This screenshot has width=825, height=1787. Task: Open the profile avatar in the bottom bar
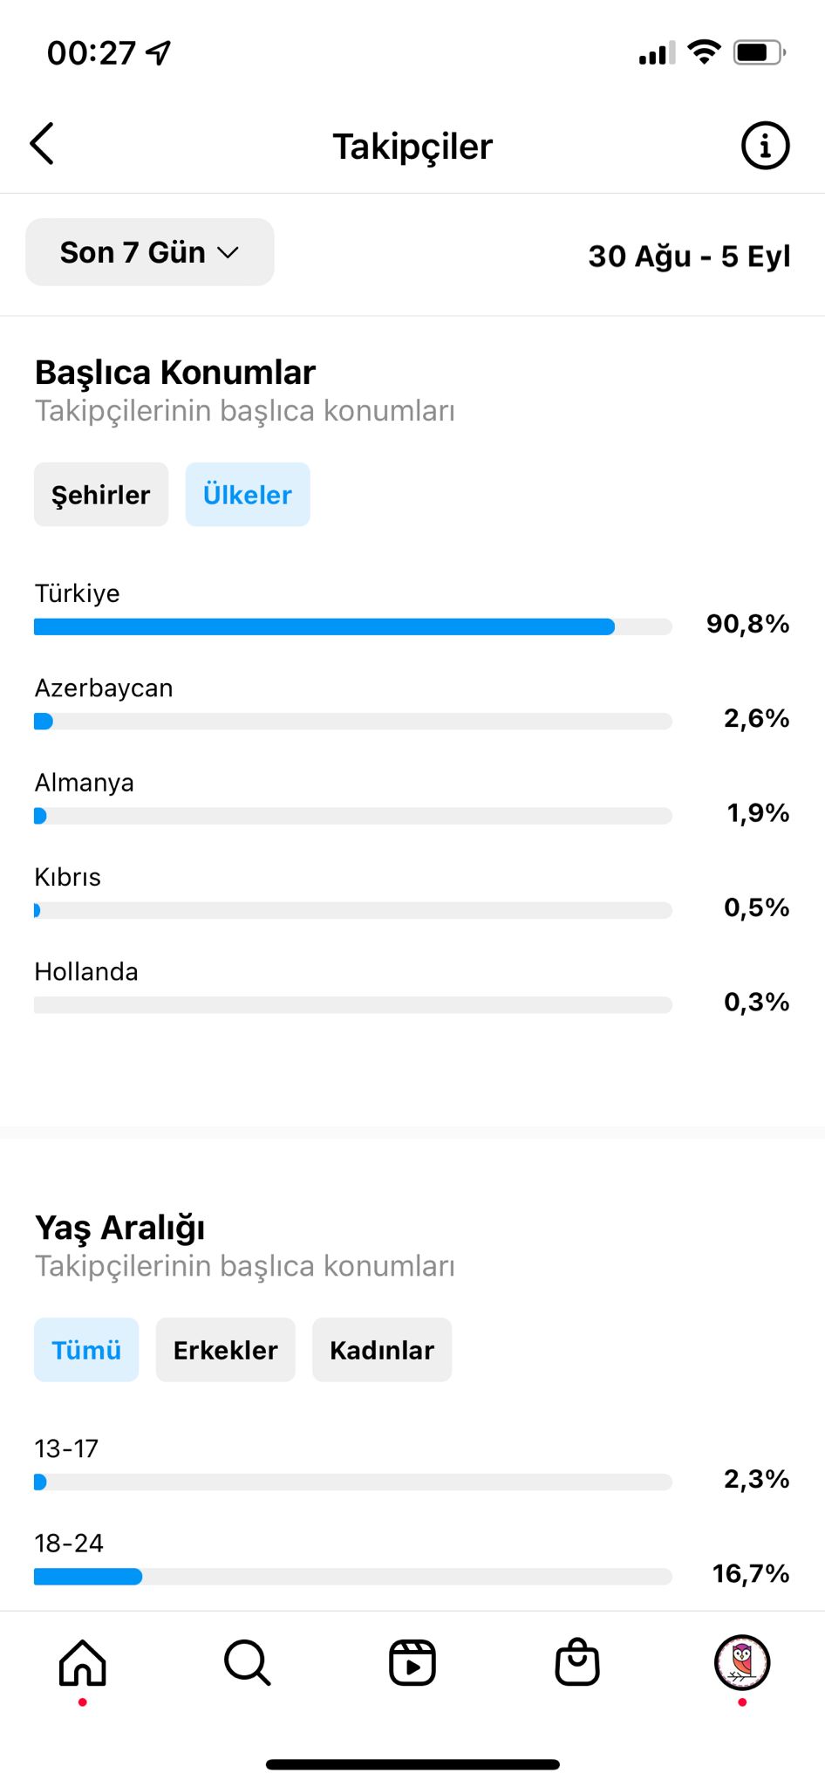click(x=742, y=1662)
